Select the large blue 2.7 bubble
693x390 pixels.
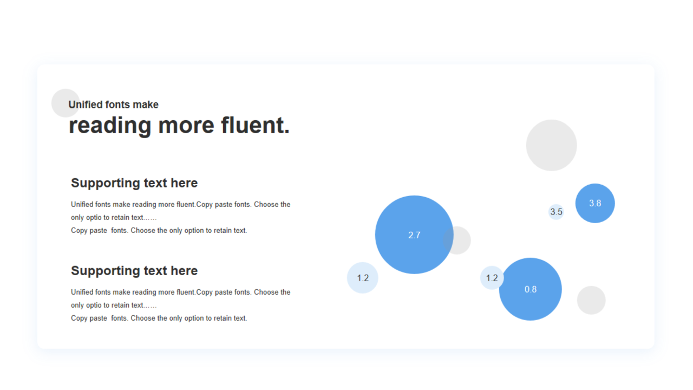[x=414, y=235]
